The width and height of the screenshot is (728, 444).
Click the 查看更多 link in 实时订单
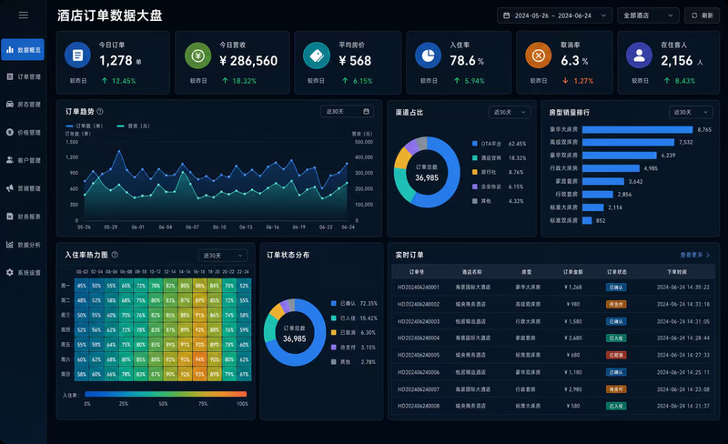pyautogui.click(x=694, y=255)
